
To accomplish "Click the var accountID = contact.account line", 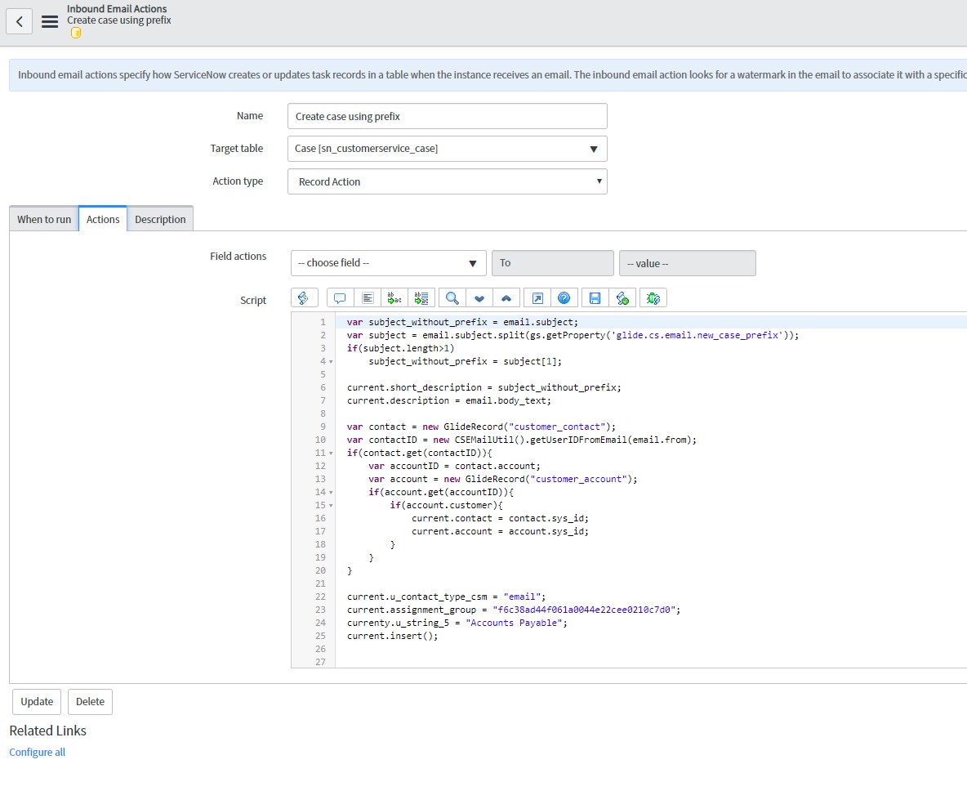I will tap(455, 467).
